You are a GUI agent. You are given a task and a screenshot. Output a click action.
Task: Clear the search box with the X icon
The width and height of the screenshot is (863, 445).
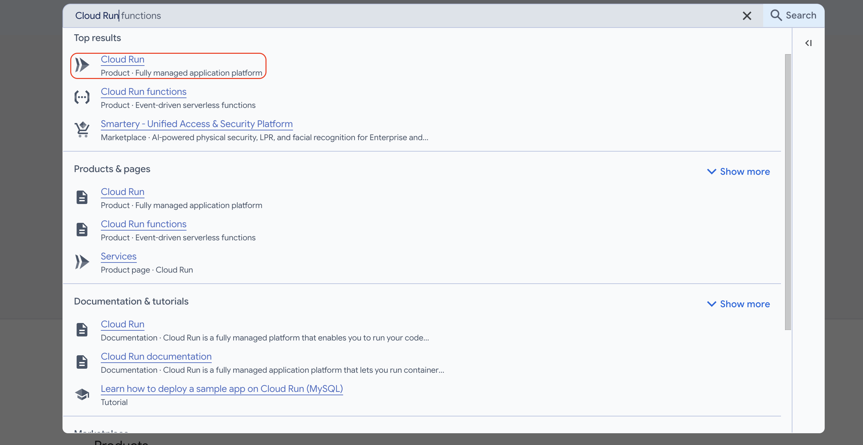[x=747, y=16]
